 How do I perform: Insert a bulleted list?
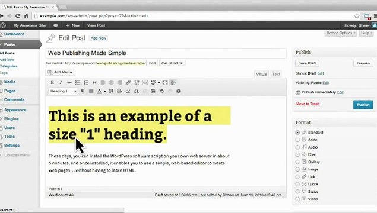tap(78, 83)
